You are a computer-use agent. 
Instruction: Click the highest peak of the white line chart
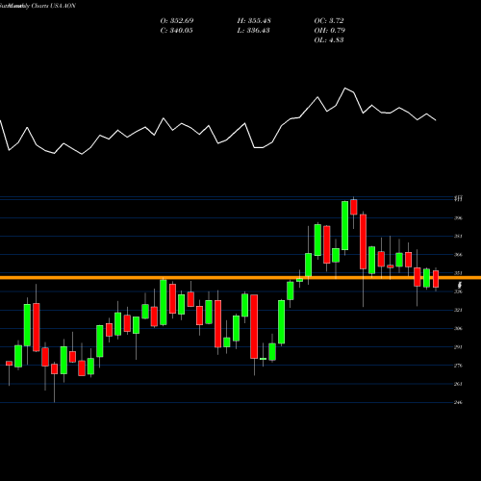(x=345, y=88)
